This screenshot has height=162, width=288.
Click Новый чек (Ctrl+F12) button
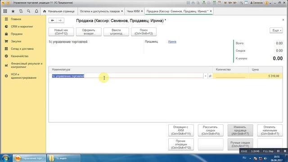pos(61,32)
